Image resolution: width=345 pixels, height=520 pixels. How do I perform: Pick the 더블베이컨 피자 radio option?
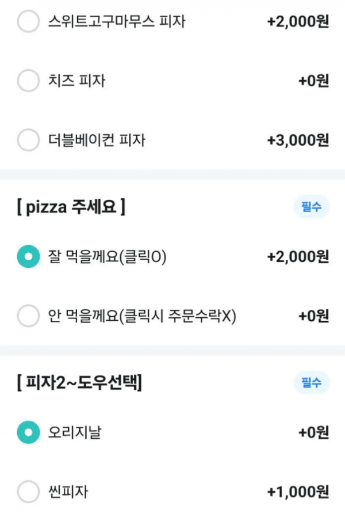(28, 140)
